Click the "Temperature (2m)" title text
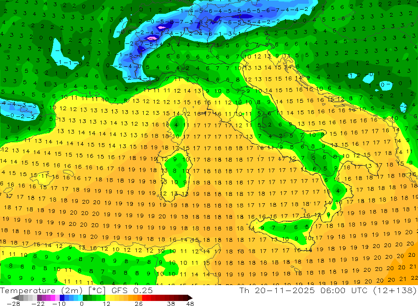418x306 pixels. click(x=41, y=290)
